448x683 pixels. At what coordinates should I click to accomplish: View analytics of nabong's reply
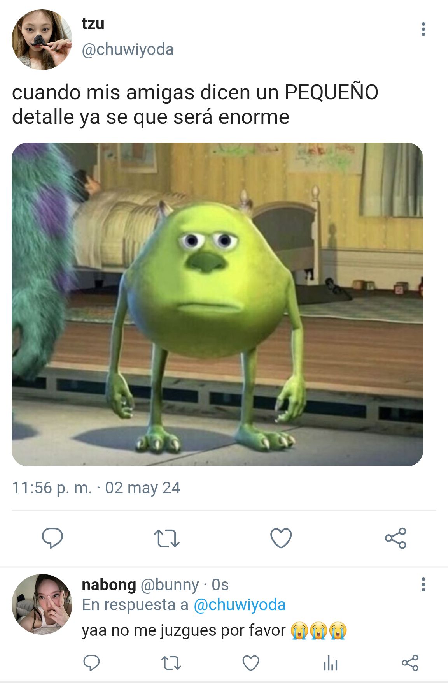(331, 662)
